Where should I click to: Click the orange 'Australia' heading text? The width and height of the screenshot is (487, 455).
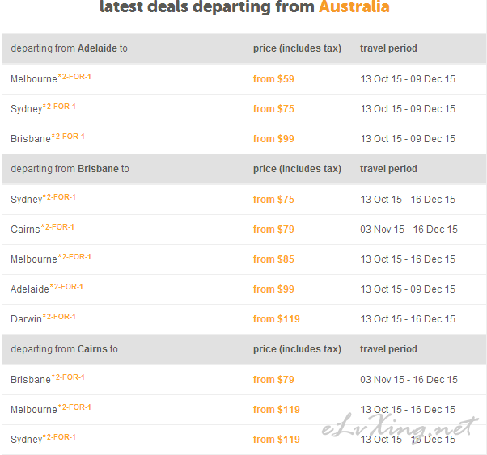354,6
